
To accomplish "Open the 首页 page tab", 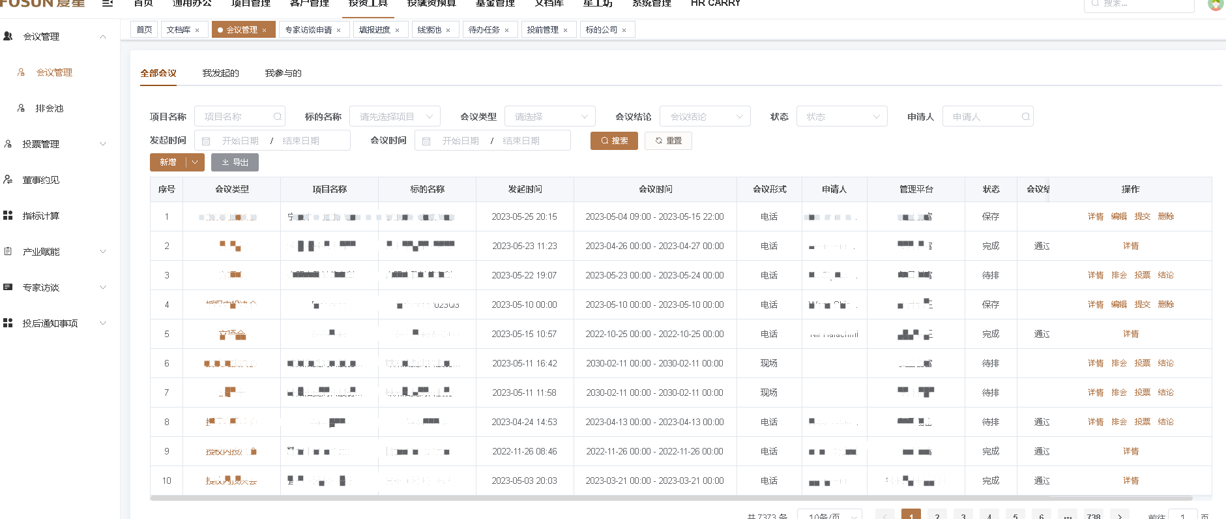I will 144,30.
